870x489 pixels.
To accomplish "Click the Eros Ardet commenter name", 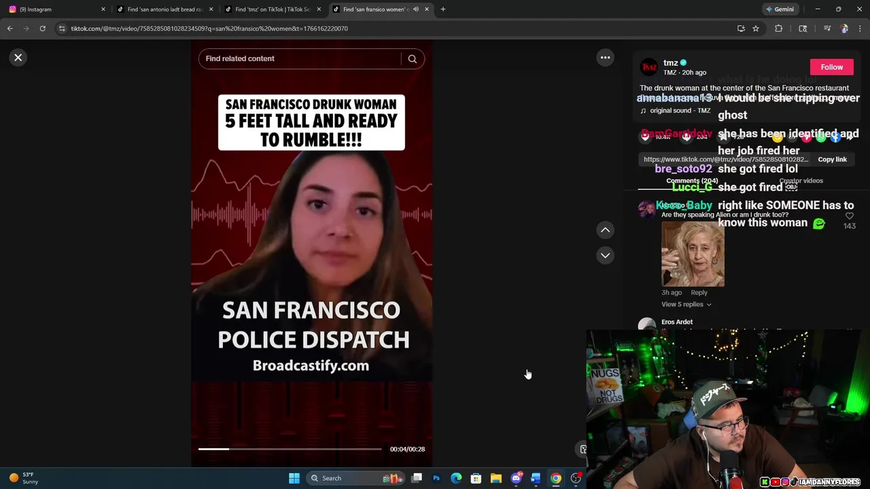I will coord(677,322).
